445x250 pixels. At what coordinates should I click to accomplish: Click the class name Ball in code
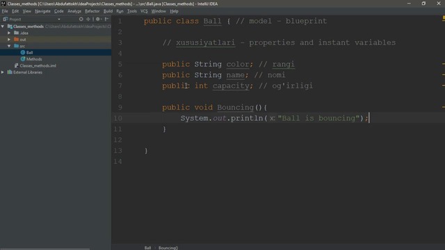click(x=212, y=22)
